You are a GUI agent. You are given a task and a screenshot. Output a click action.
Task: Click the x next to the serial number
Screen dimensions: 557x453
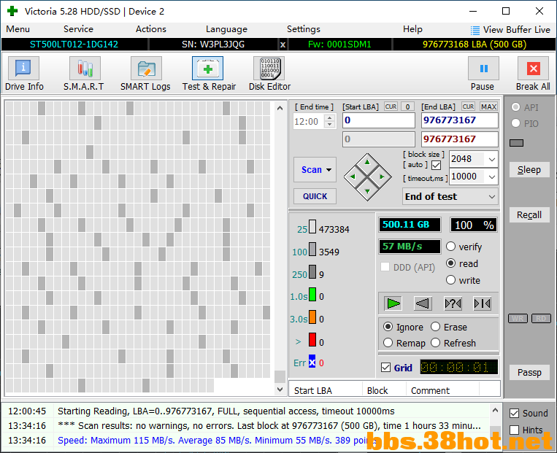tap(283, 44)
